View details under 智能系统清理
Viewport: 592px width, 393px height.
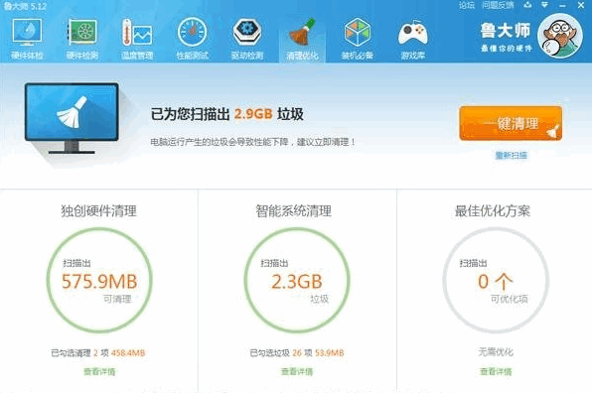pyautogui.click(x=297, y=372)
